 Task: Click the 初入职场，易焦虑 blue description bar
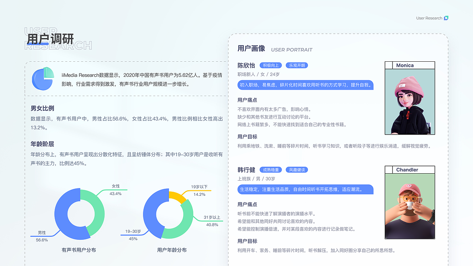pos(305,85)
